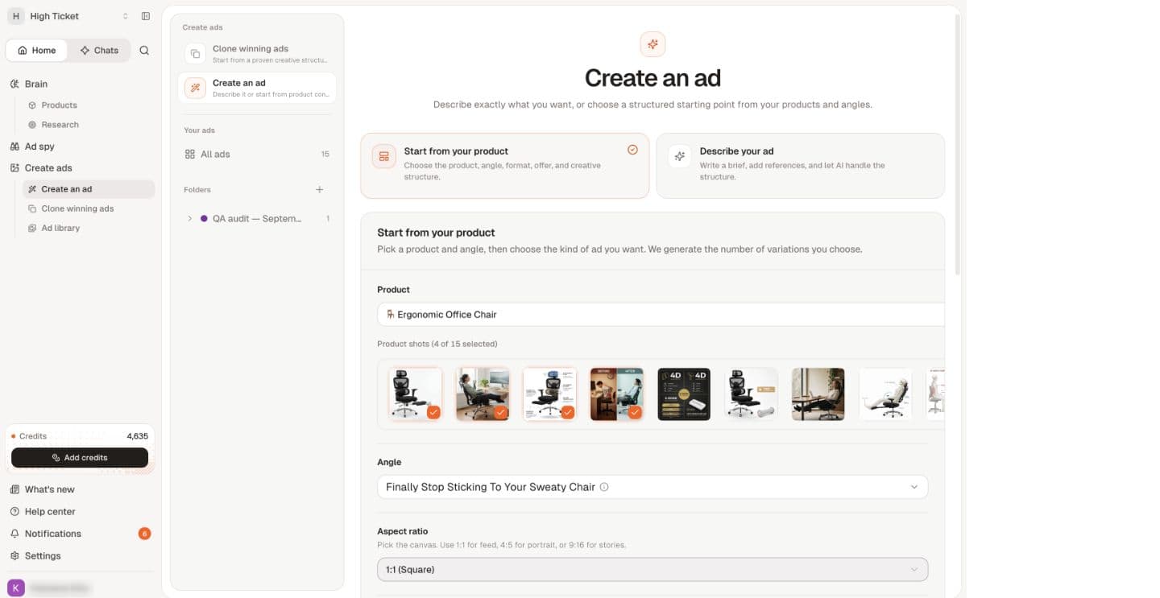Select the reclined white chair product shot

coord(885,394)
